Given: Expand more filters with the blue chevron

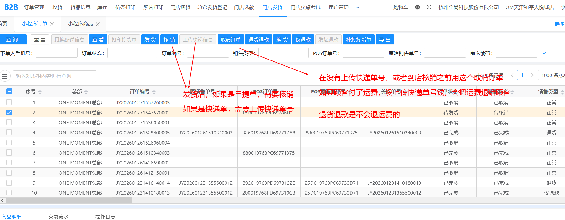Looking at the screenshot, I should pos(544,53).
